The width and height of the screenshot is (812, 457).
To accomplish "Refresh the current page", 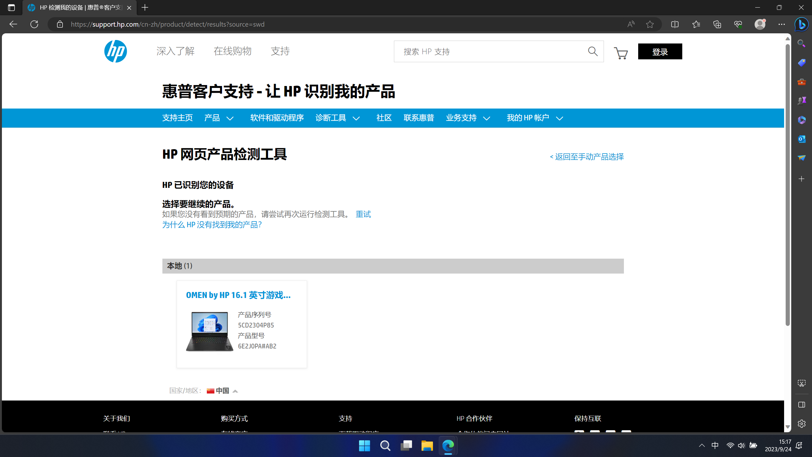I will [34, 24].
